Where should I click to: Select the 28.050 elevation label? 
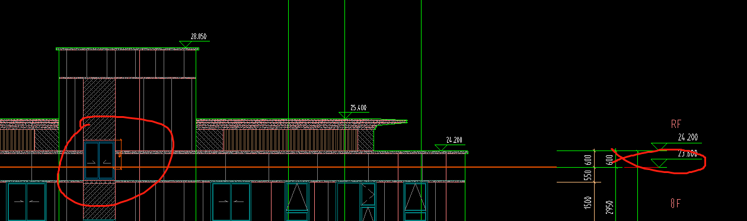click(x=199, y=37)
